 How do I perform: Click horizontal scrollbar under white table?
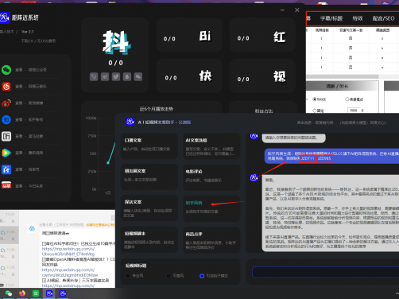(343, 76)
